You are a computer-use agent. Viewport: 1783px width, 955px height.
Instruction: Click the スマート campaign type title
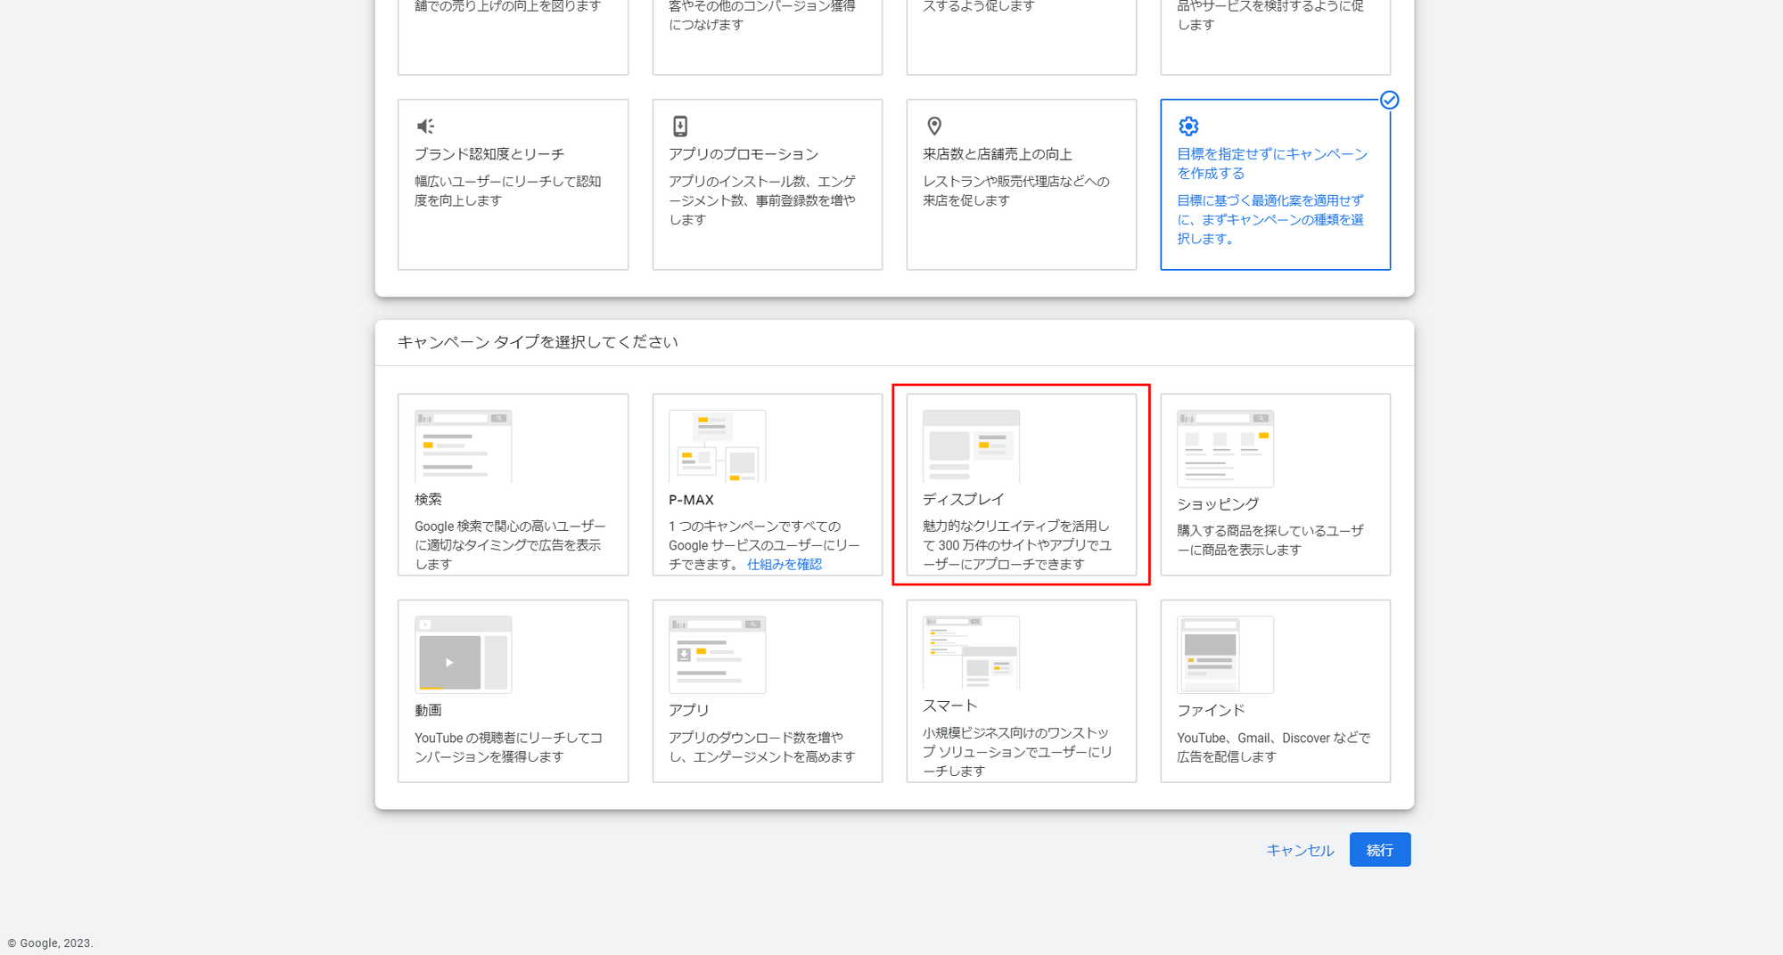[x=950, y=706]
